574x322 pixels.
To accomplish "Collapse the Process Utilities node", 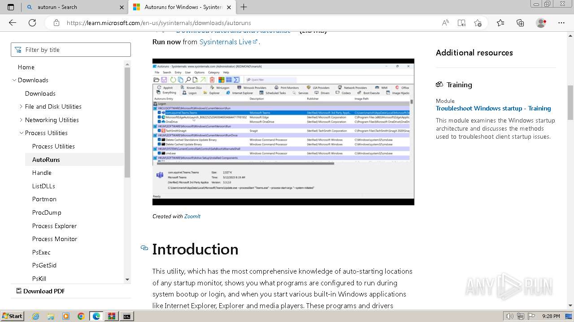I will click(x=21, y=133).
